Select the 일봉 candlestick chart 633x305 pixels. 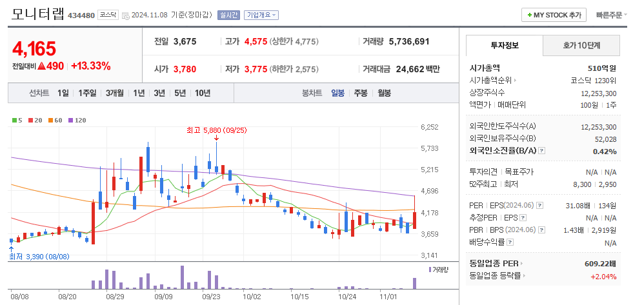click(337, 93)
